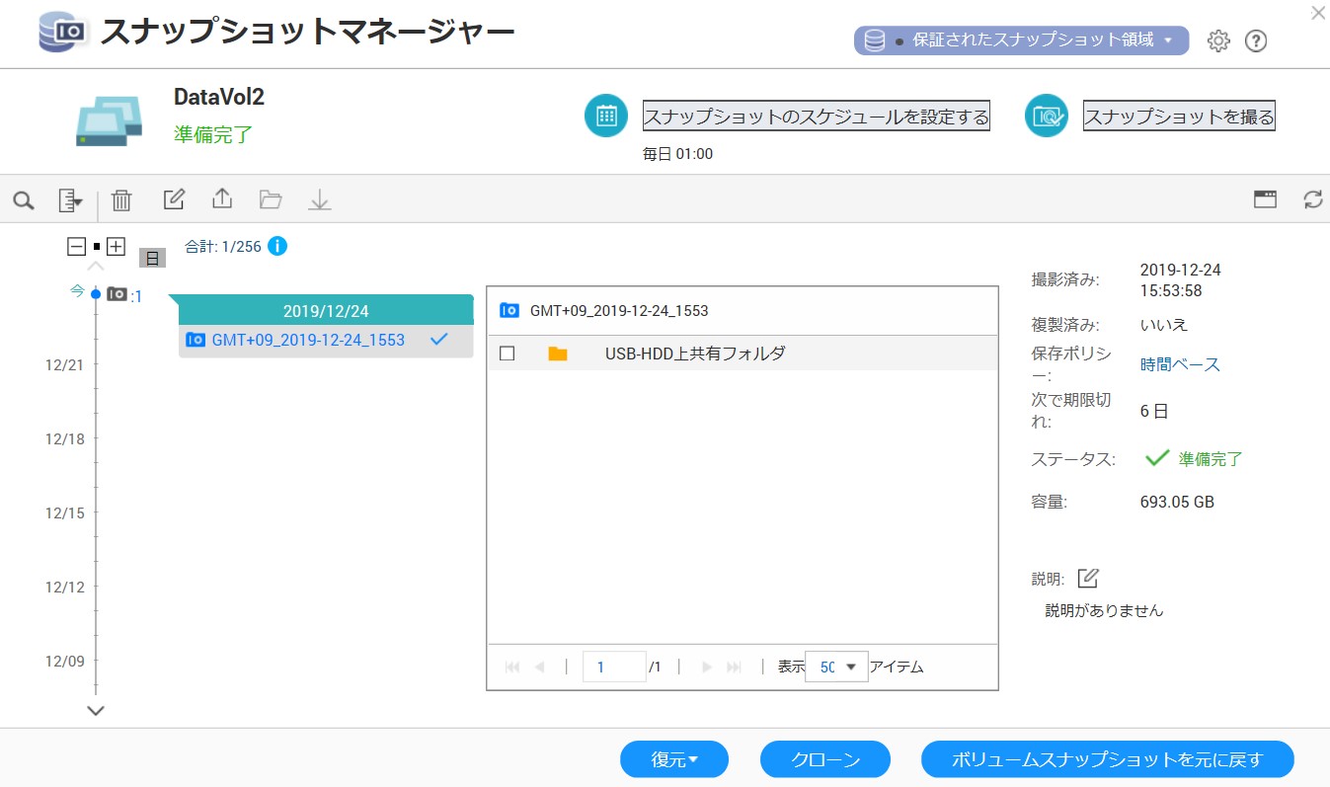This screenshot has height=787, width=1330.
Task: Click the export upload icon in toolbar
Action: point(222,199)
